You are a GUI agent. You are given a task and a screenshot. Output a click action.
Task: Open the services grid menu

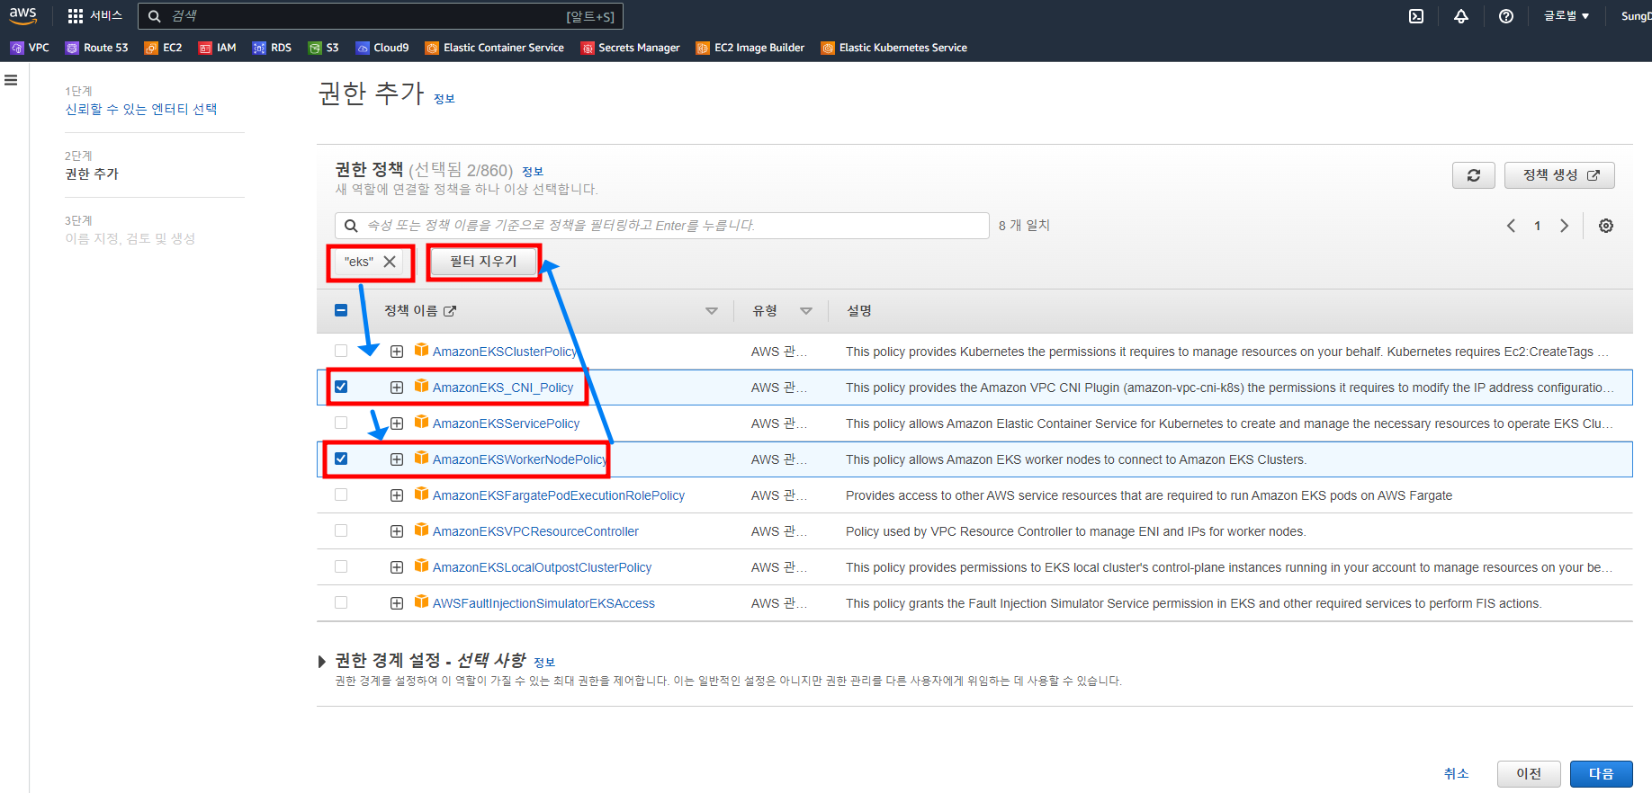[x=76, y=16]
